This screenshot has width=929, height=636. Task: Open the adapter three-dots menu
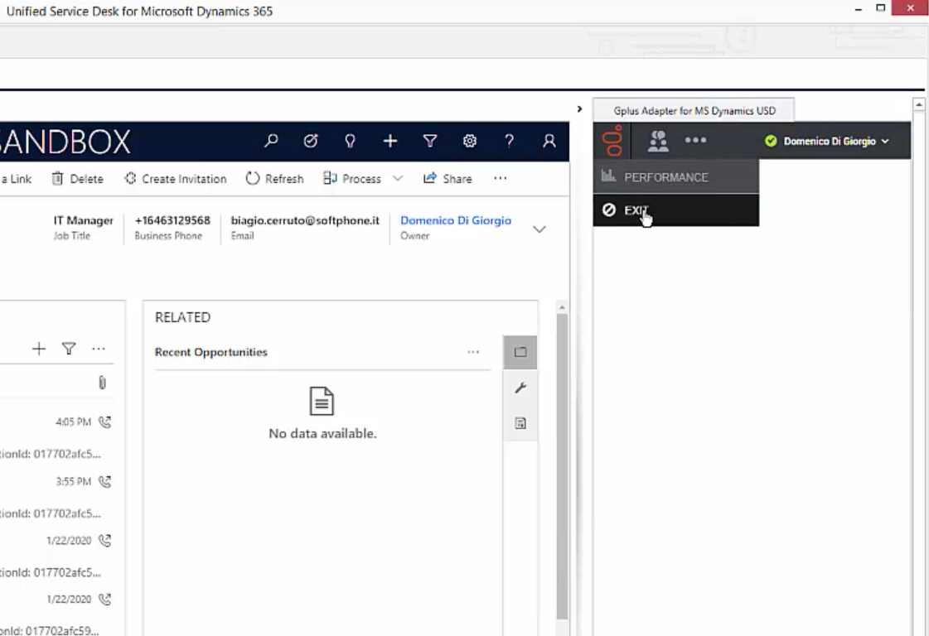pyautogui.click(x=695, y=140)
